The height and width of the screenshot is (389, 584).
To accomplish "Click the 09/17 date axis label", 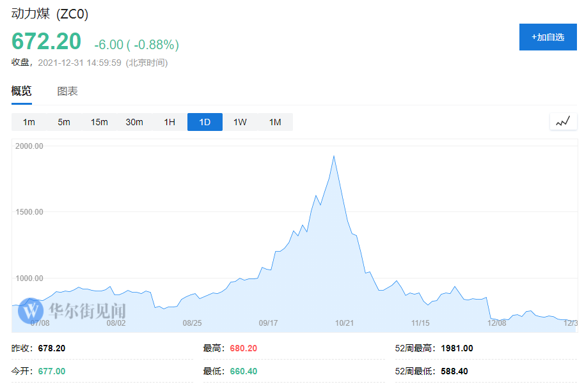I will point(269,323).
